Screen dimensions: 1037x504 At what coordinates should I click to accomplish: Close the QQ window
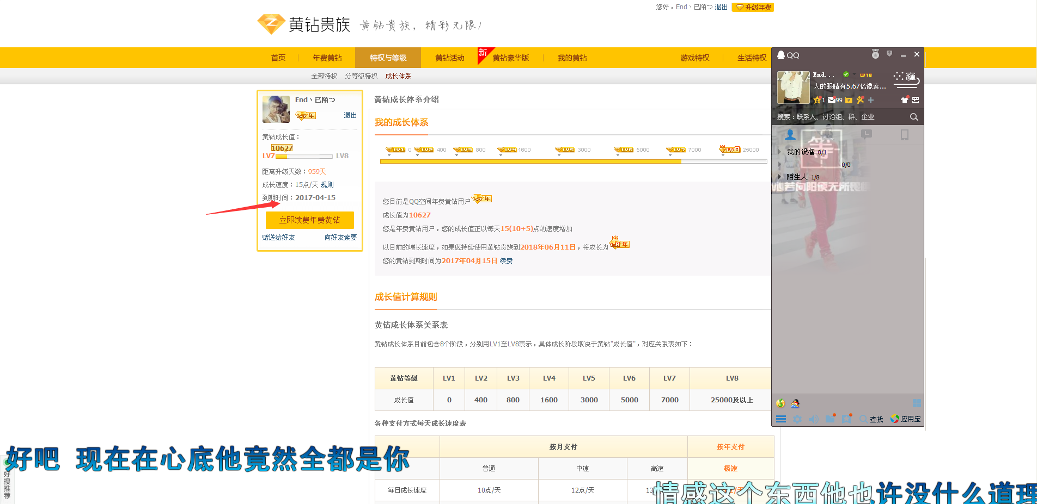point(917,54)
